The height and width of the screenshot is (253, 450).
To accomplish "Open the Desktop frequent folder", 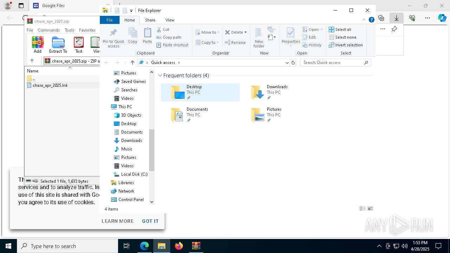I will [200, 92].
